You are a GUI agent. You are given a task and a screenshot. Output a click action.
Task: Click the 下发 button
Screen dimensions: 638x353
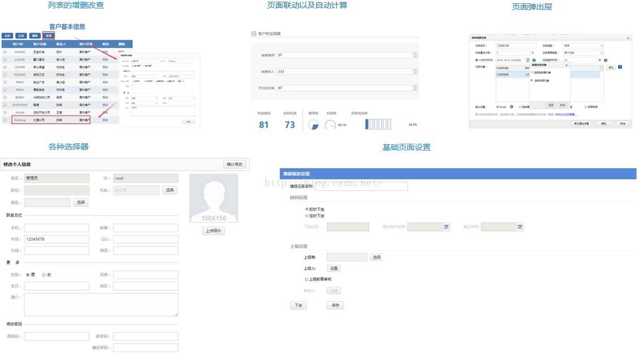pyautogui.click(x=298, y=306)
